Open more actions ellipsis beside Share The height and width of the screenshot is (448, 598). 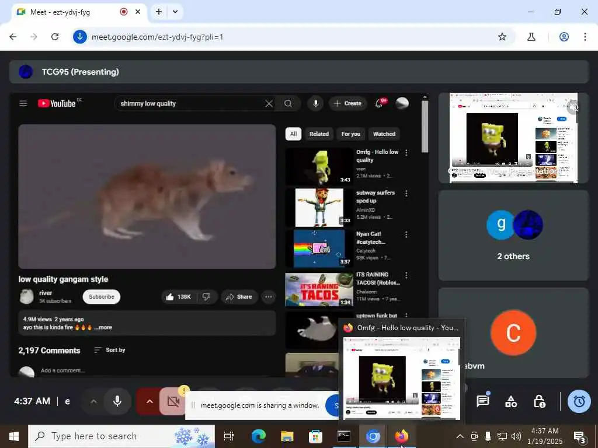(269, 297)
